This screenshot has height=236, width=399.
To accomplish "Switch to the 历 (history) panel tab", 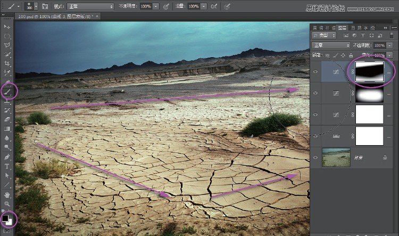I will click(x=353, y=28).
